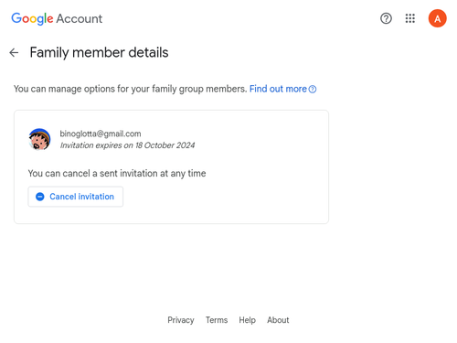The image size is (457, 343).
Task: Click the cancel a sent invitation notice text
Action: [x=117, y=174]
